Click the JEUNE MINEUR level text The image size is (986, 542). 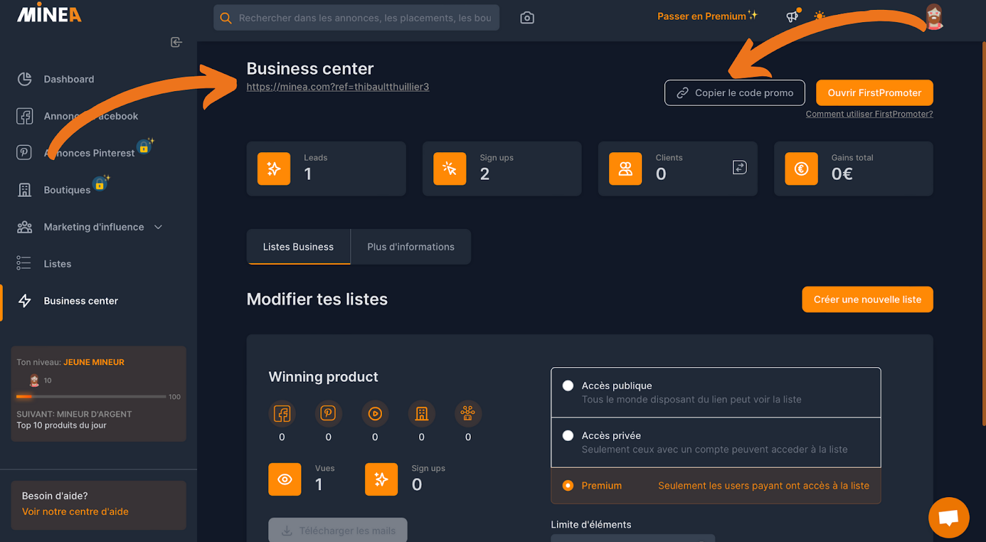(94, 362)
